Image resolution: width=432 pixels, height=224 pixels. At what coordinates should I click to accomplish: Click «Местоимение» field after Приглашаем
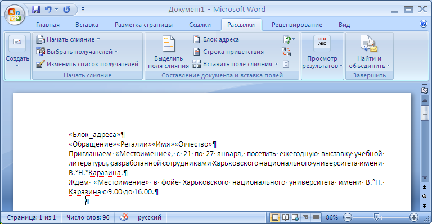click(143, 154)
